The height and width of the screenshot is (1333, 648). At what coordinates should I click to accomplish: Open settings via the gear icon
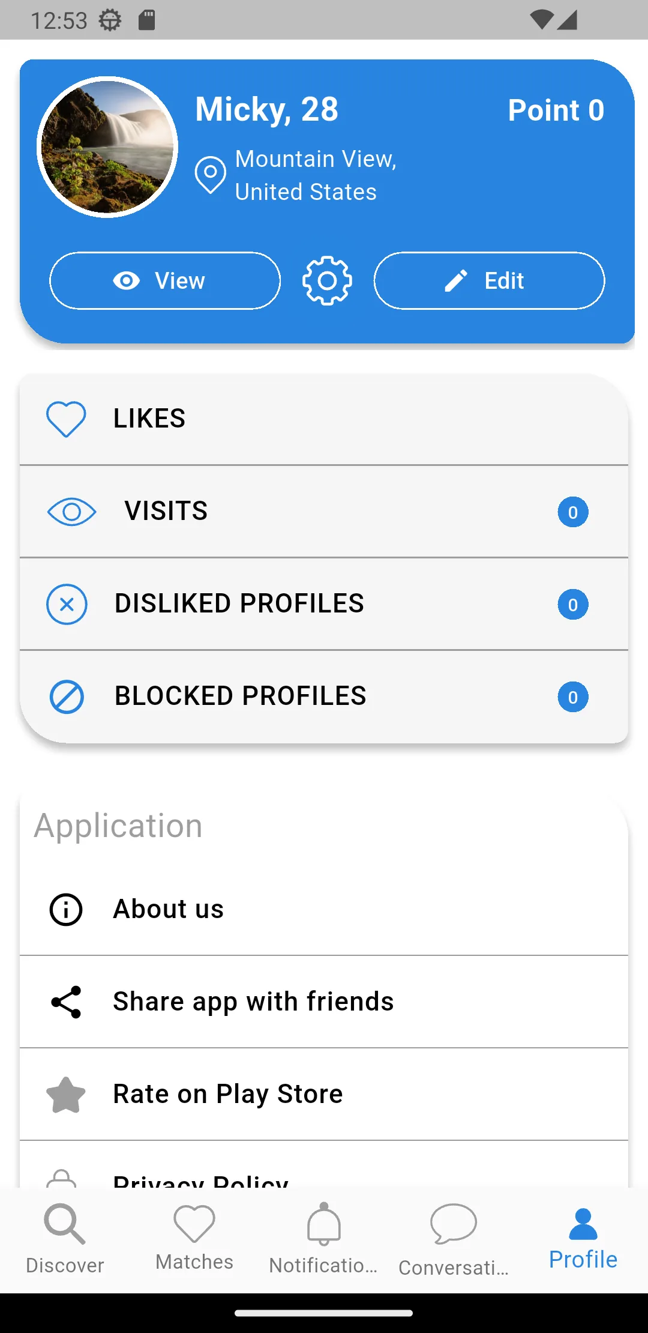click(x=327, y=280)
